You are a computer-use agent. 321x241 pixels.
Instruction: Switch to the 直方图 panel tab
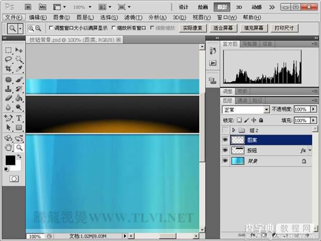(230, 44)
